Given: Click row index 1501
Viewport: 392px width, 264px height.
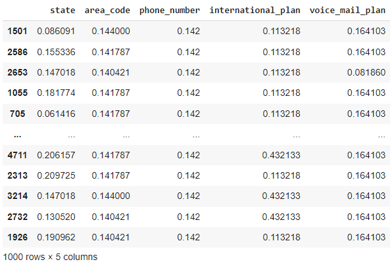Looking at the screenshot, I should coord(17,31).
